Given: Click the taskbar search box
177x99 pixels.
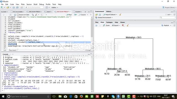Looking at the screenshot, I should (x=28, y=97).
